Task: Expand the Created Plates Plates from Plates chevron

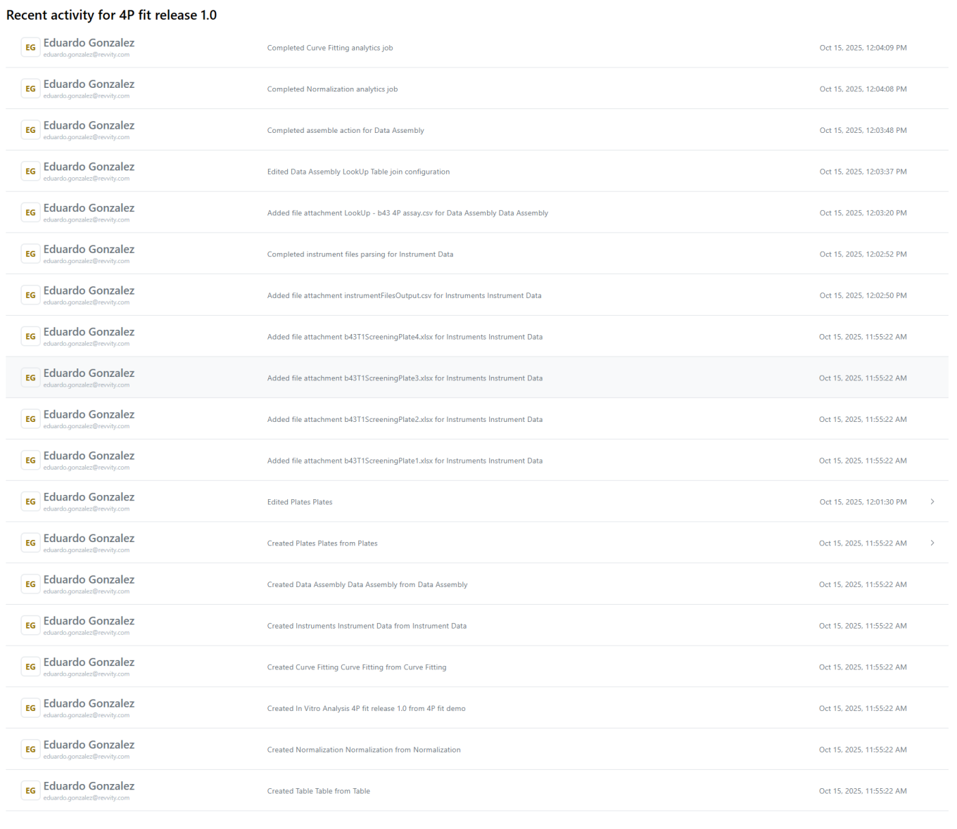Action: tap(932, 544)
